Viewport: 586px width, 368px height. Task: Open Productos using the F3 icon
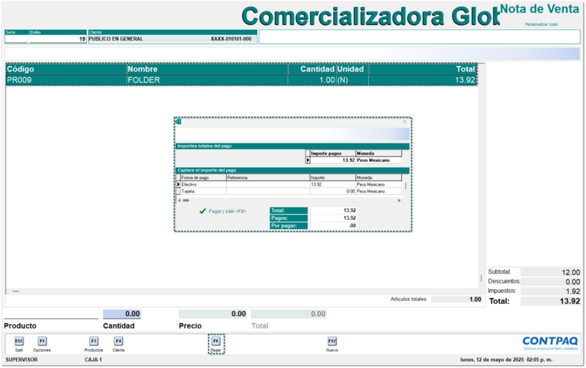[x=93, y=342]
